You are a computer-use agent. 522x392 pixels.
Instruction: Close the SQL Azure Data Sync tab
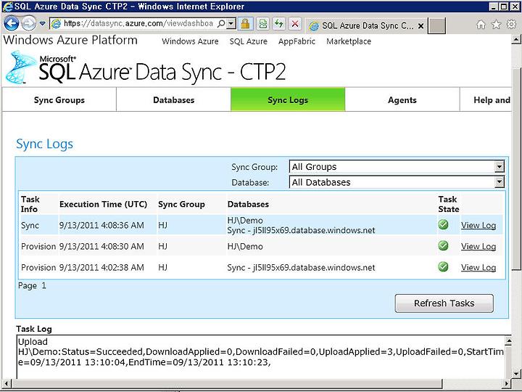tap(420, 25)
